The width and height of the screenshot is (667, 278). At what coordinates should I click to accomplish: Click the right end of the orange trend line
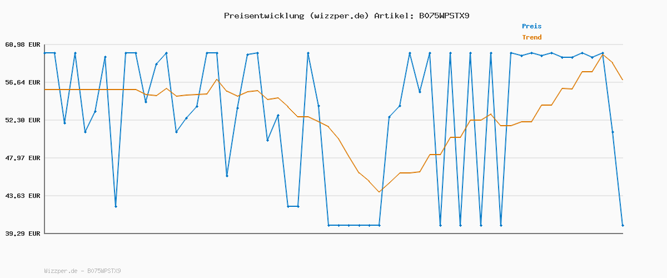(623, 80)
